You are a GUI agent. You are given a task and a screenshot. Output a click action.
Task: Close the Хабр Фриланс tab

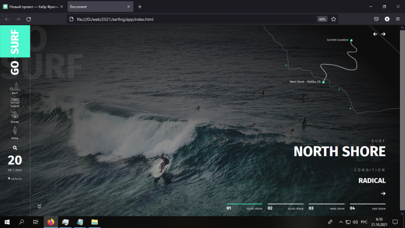click(x=62, y=7)
